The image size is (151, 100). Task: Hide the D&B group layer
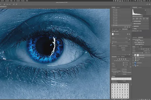click(133, 60)
